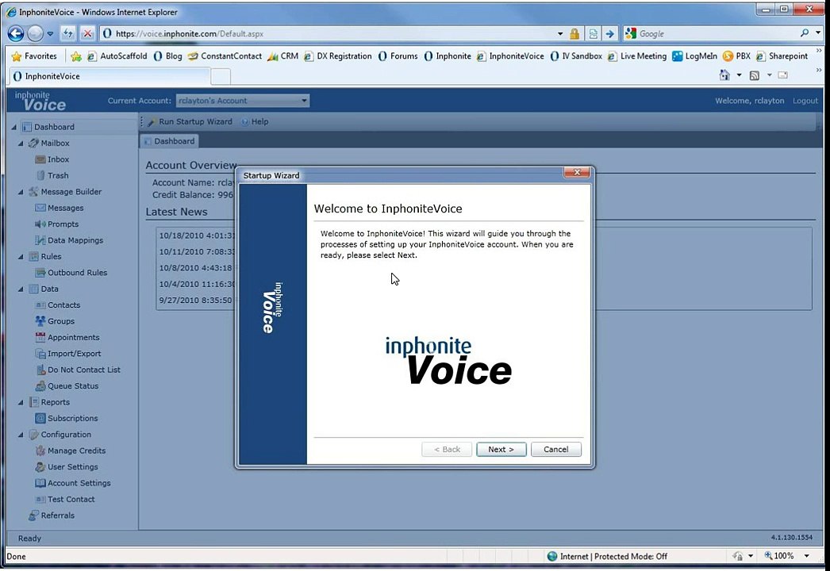This screenshot has width=830, height=571.
Task: Click the RSS feeds icon
Action: pyautogui.click(x=755, y=75)
